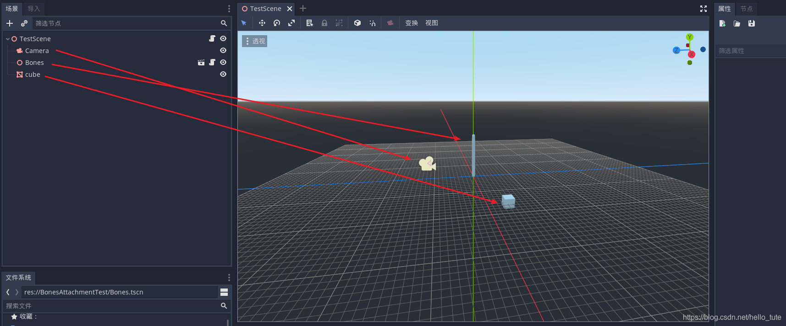Toggle the snap magnet icon
786x326 pixels.
coord(372,23)
